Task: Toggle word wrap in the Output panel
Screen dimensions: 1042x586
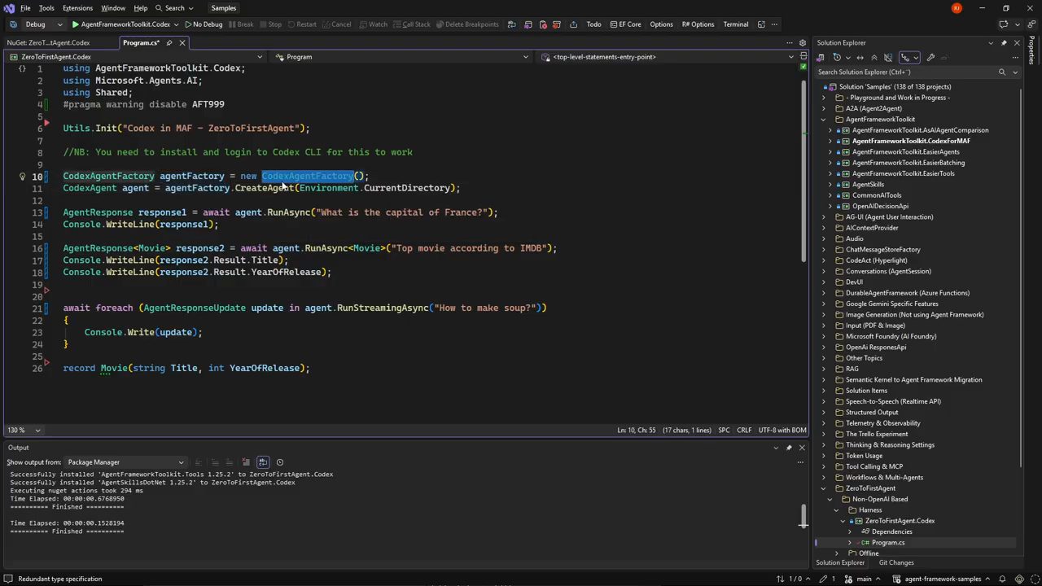Action: (262, 462)
